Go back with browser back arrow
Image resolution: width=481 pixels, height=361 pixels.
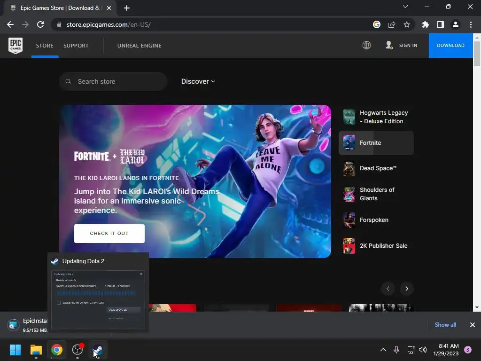[x=10, y=24]
